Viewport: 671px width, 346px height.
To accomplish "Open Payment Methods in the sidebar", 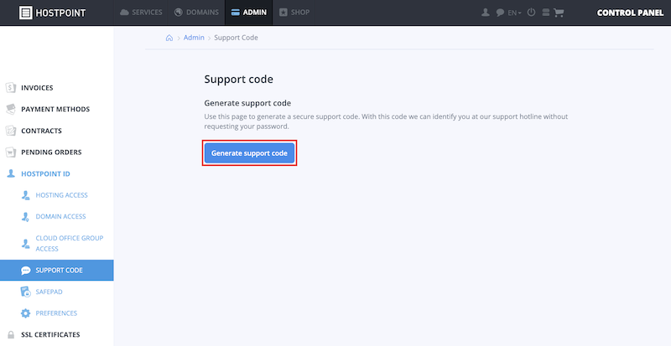I will (55, 109).
